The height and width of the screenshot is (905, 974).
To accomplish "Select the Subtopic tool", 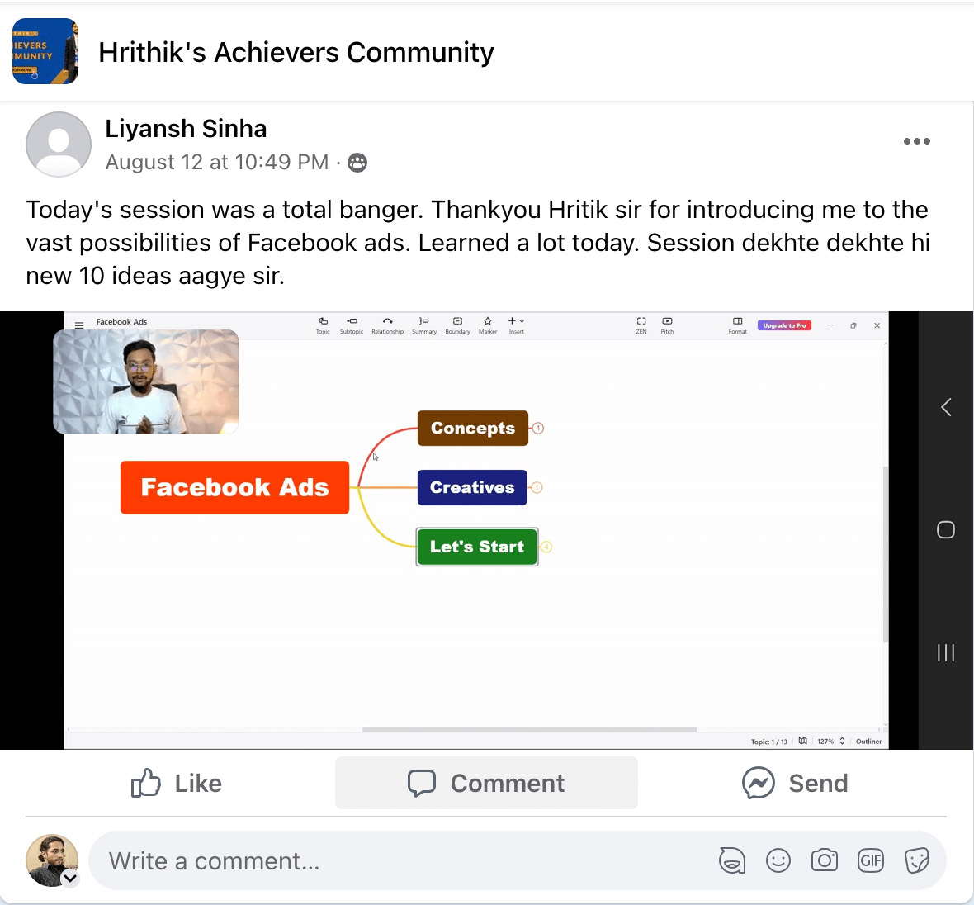I will pos(352,322).
